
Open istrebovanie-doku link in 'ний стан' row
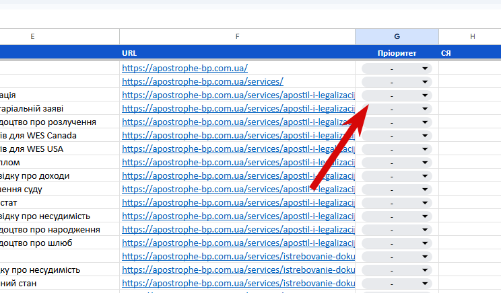pyautogui.click(x=238, y=283)
